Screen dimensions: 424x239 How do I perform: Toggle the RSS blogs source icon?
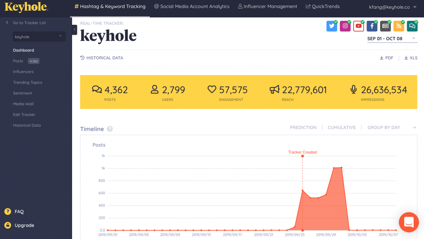(399, 26)
